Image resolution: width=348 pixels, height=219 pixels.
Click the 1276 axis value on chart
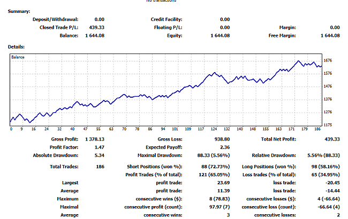pyautogui.click(x=328, y=112)
